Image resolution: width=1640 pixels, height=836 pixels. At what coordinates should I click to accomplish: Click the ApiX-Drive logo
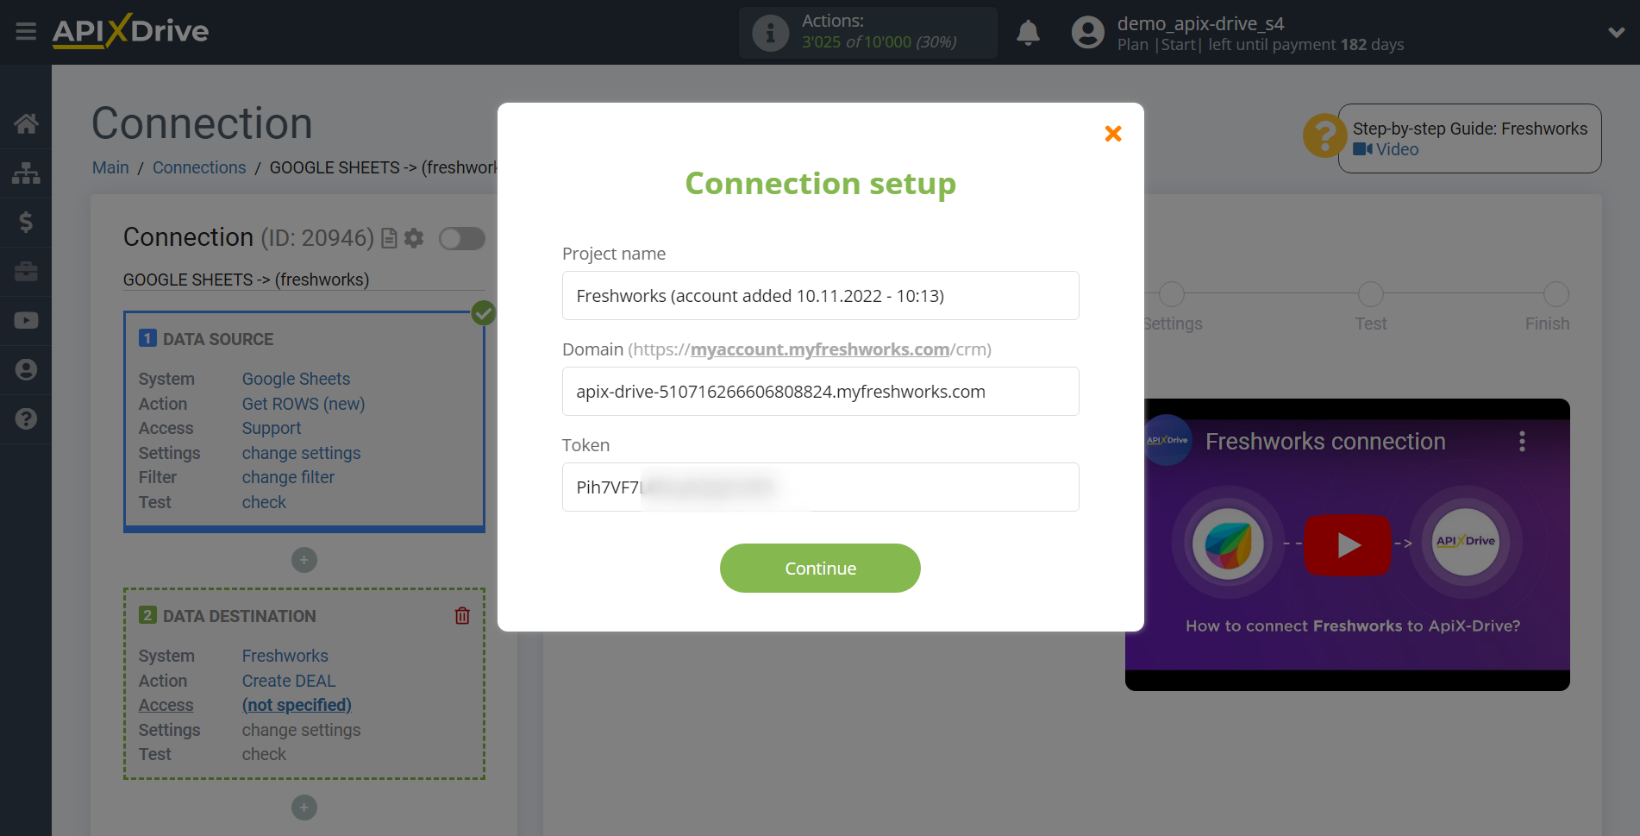[130, 31]
